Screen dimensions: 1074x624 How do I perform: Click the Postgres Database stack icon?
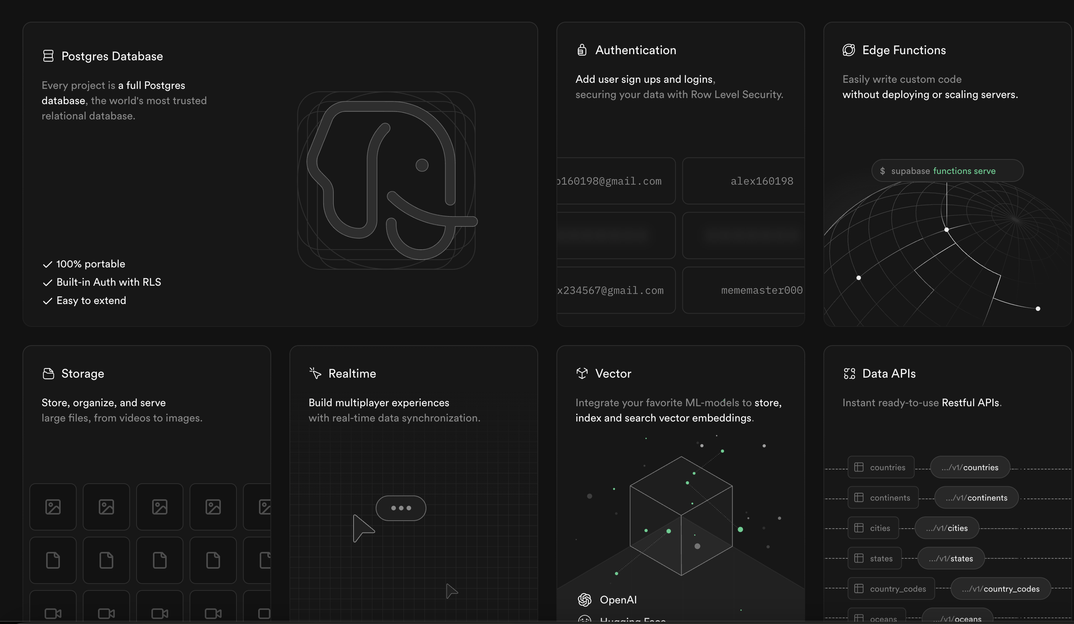[x=48, y=56]
